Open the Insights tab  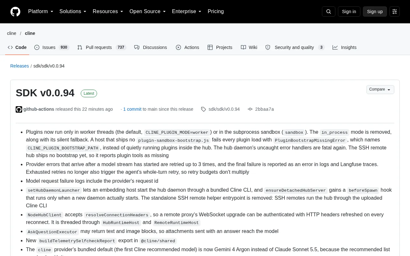coord(344,47)
